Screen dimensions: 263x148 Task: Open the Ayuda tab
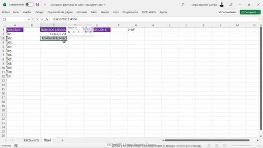[163, 12]
